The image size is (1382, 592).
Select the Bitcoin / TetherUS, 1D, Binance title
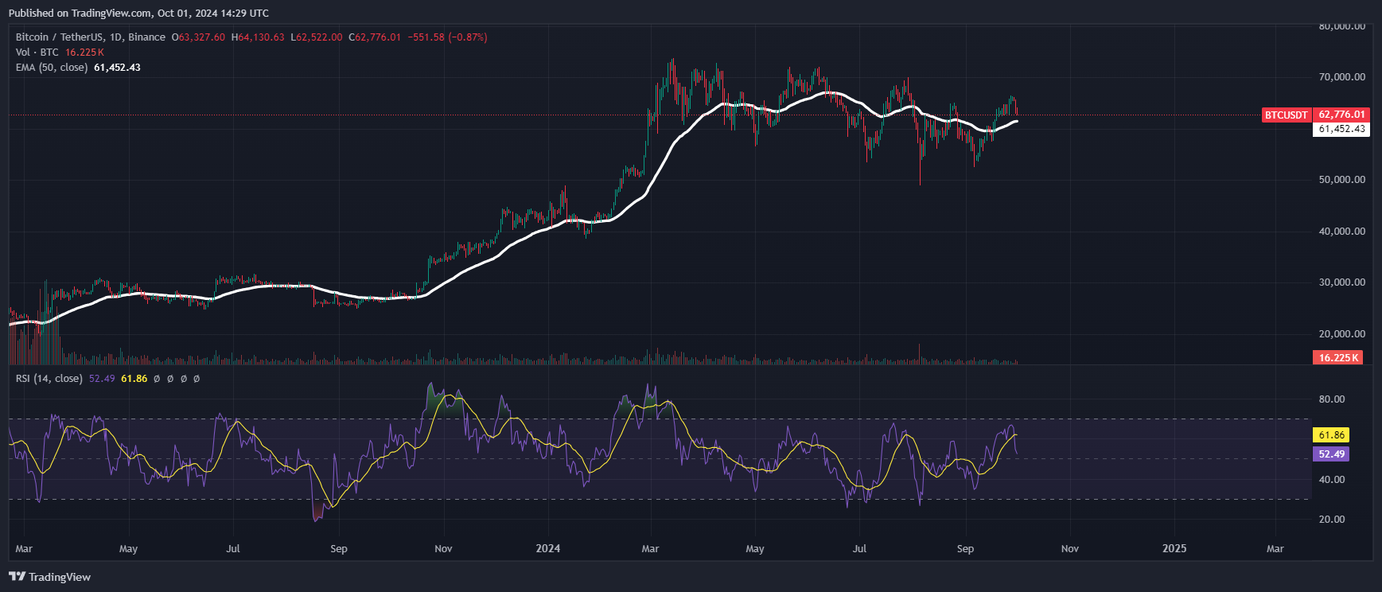point(91,37)
